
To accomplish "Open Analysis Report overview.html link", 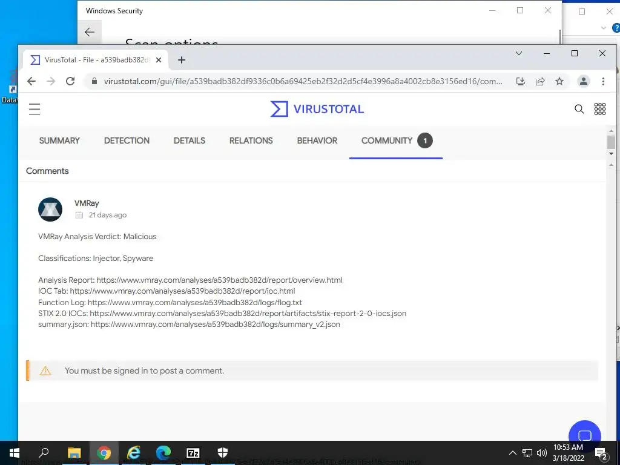I will (x=219, y=280).
